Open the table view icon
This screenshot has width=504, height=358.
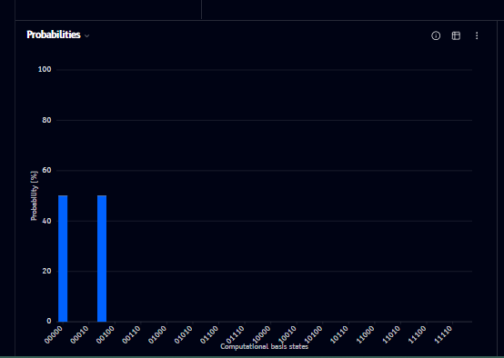456,35
